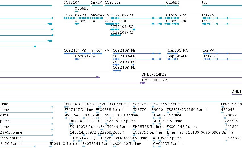Select protein label CG32103-PE
This screenshot has width=242, height=148.
pos(124,51)
